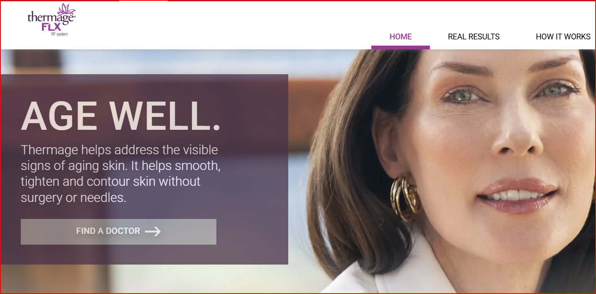Click the translucent purple overlay panel below button
This screenshot has height=294, width=596.
[x=144, y=254]
